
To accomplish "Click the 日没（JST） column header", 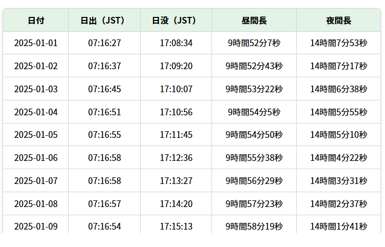I will click(176, 20).
